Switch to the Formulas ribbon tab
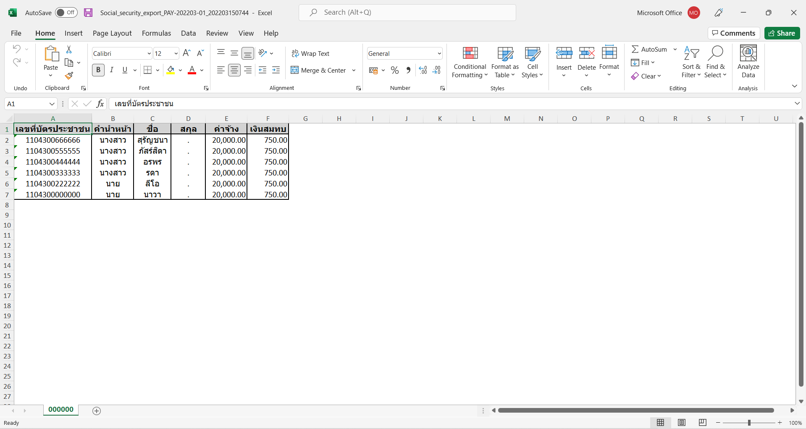This screenshot has width=806, height=429. [x=156, y=33]
